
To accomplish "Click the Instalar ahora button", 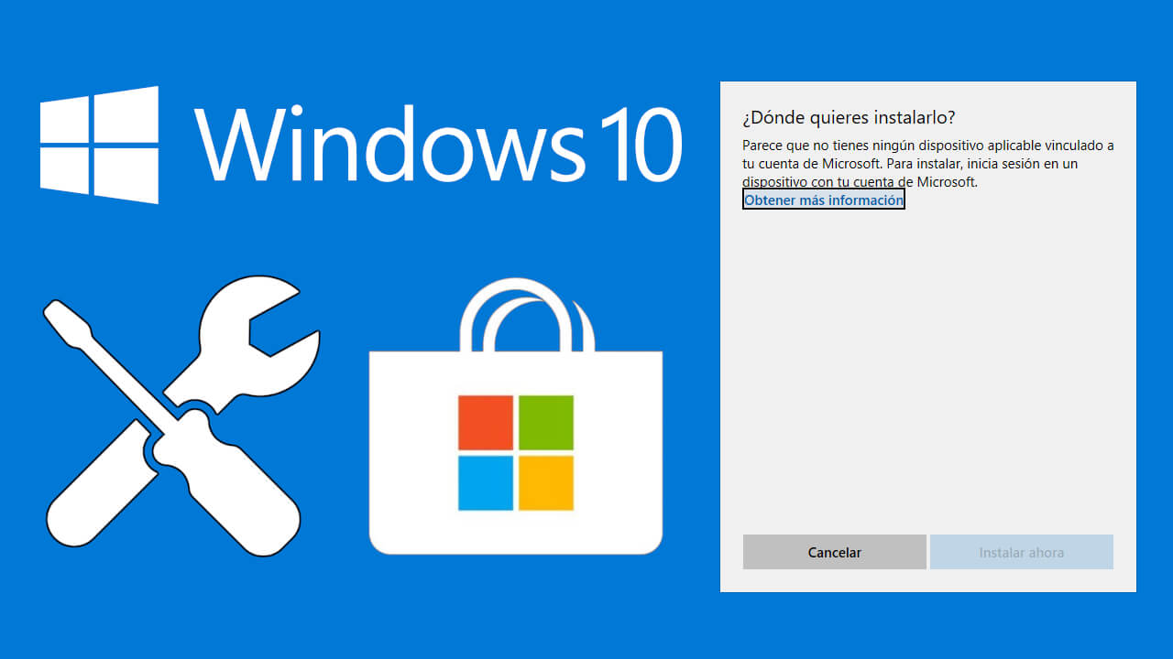I will coord(1021,552).
